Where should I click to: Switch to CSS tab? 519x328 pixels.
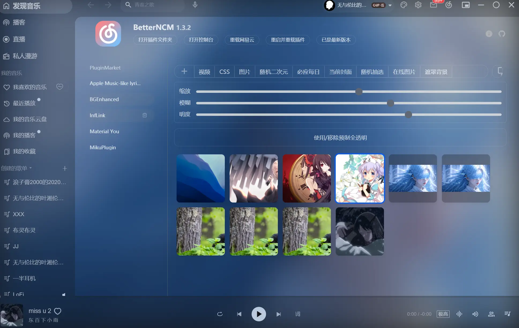point(225,72)
